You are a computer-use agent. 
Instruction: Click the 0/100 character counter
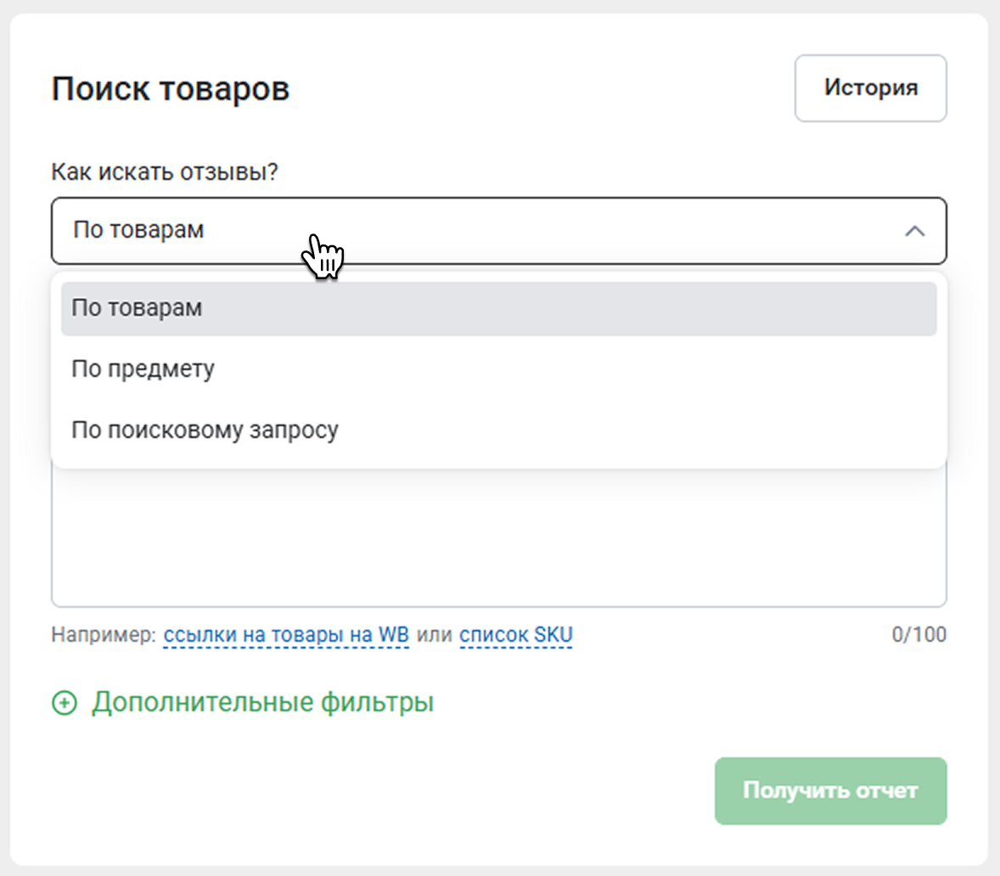pos(919,635)
